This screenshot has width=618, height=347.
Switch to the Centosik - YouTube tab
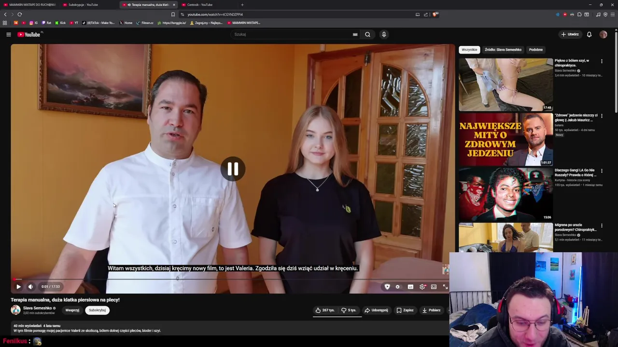(208, 5)
